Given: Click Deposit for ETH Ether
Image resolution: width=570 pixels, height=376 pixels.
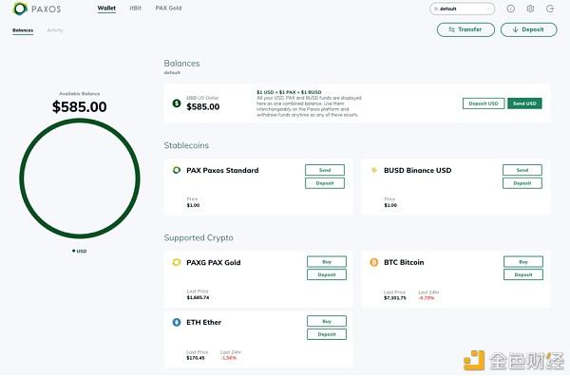Looking at the screenshot, I should (x=327, y=334).
